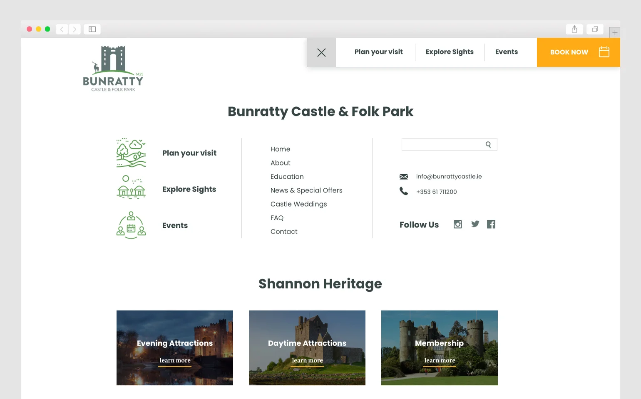Click the people calendar icon for Events
Image resolution: width=641 pixels, height=399 pixels.
[131, 225]
